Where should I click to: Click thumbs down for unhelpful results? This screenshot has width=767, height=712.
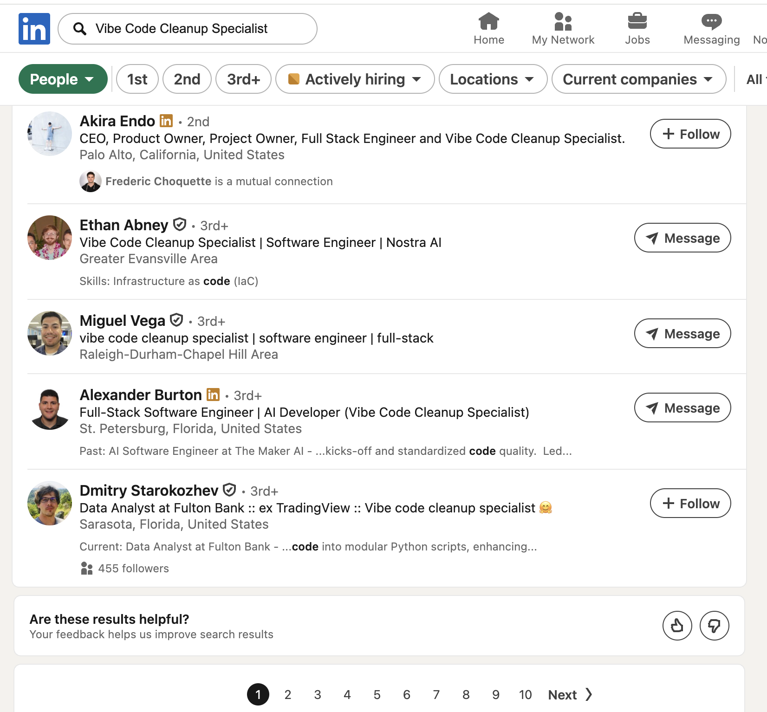(714, 626)
